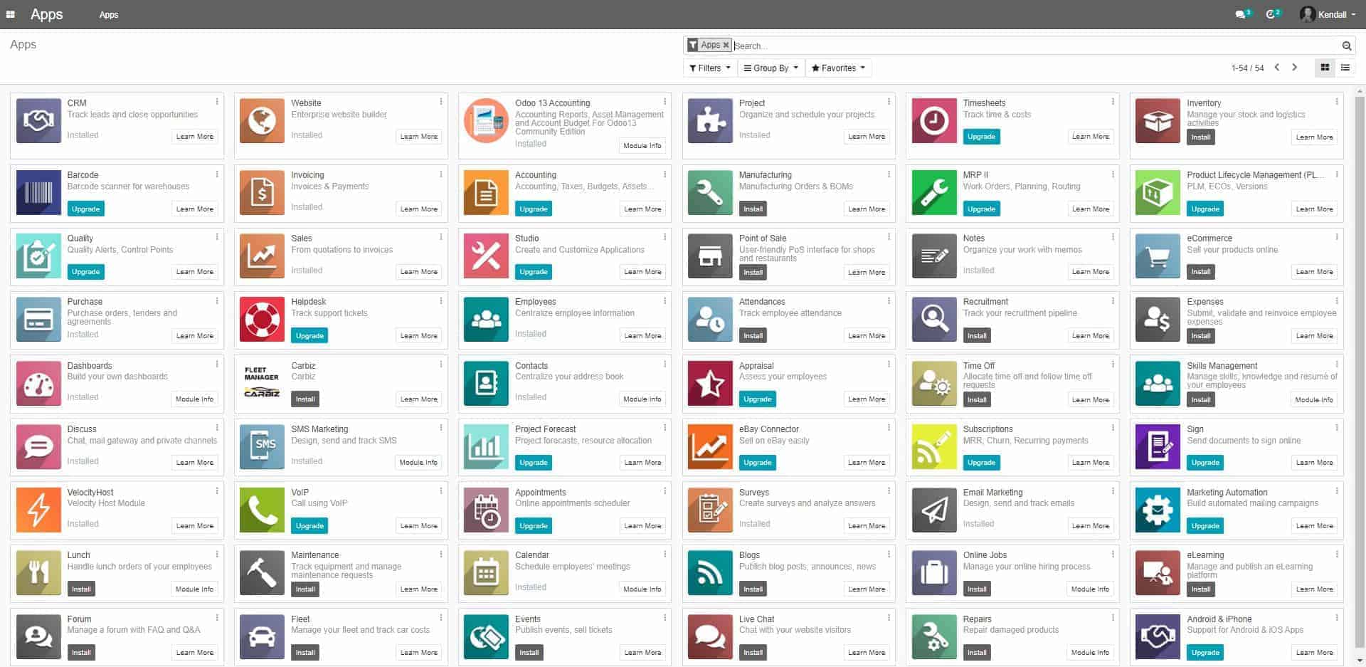Upgrade the Marketing Automation app
This screenshot has height=667, width=1366.
click(1205, 526)
